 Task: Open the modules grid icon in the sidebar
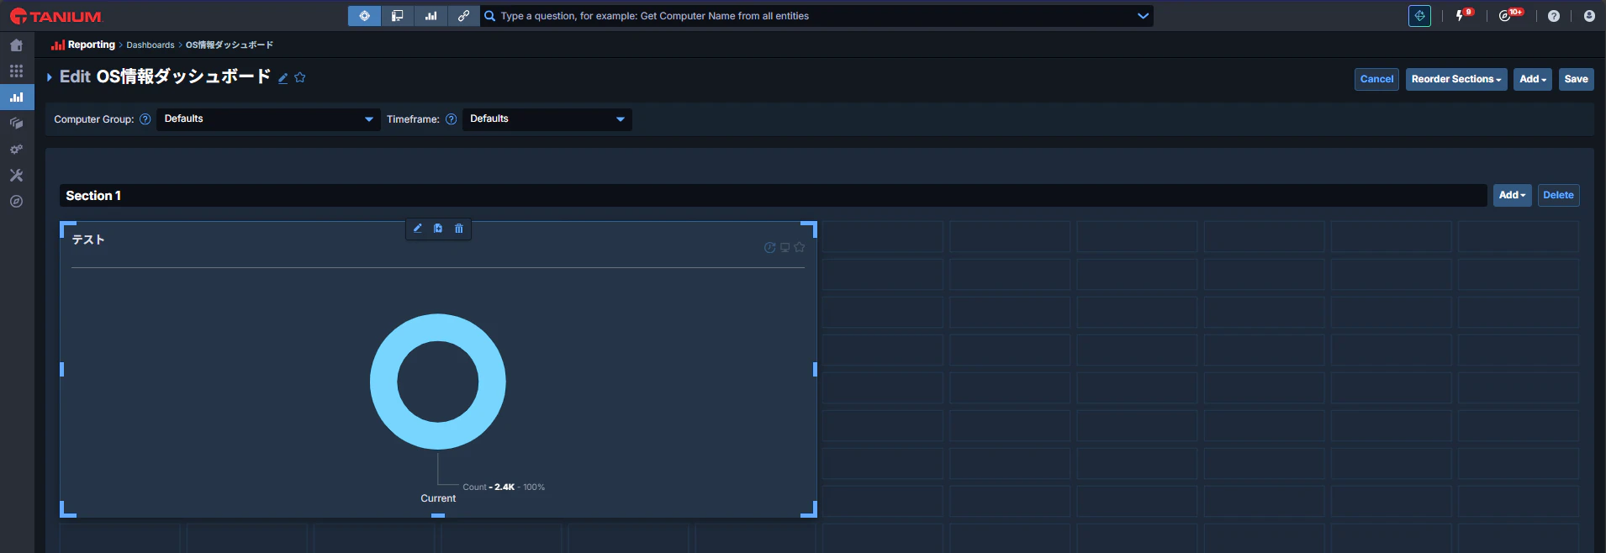click(x=16, y=71)
